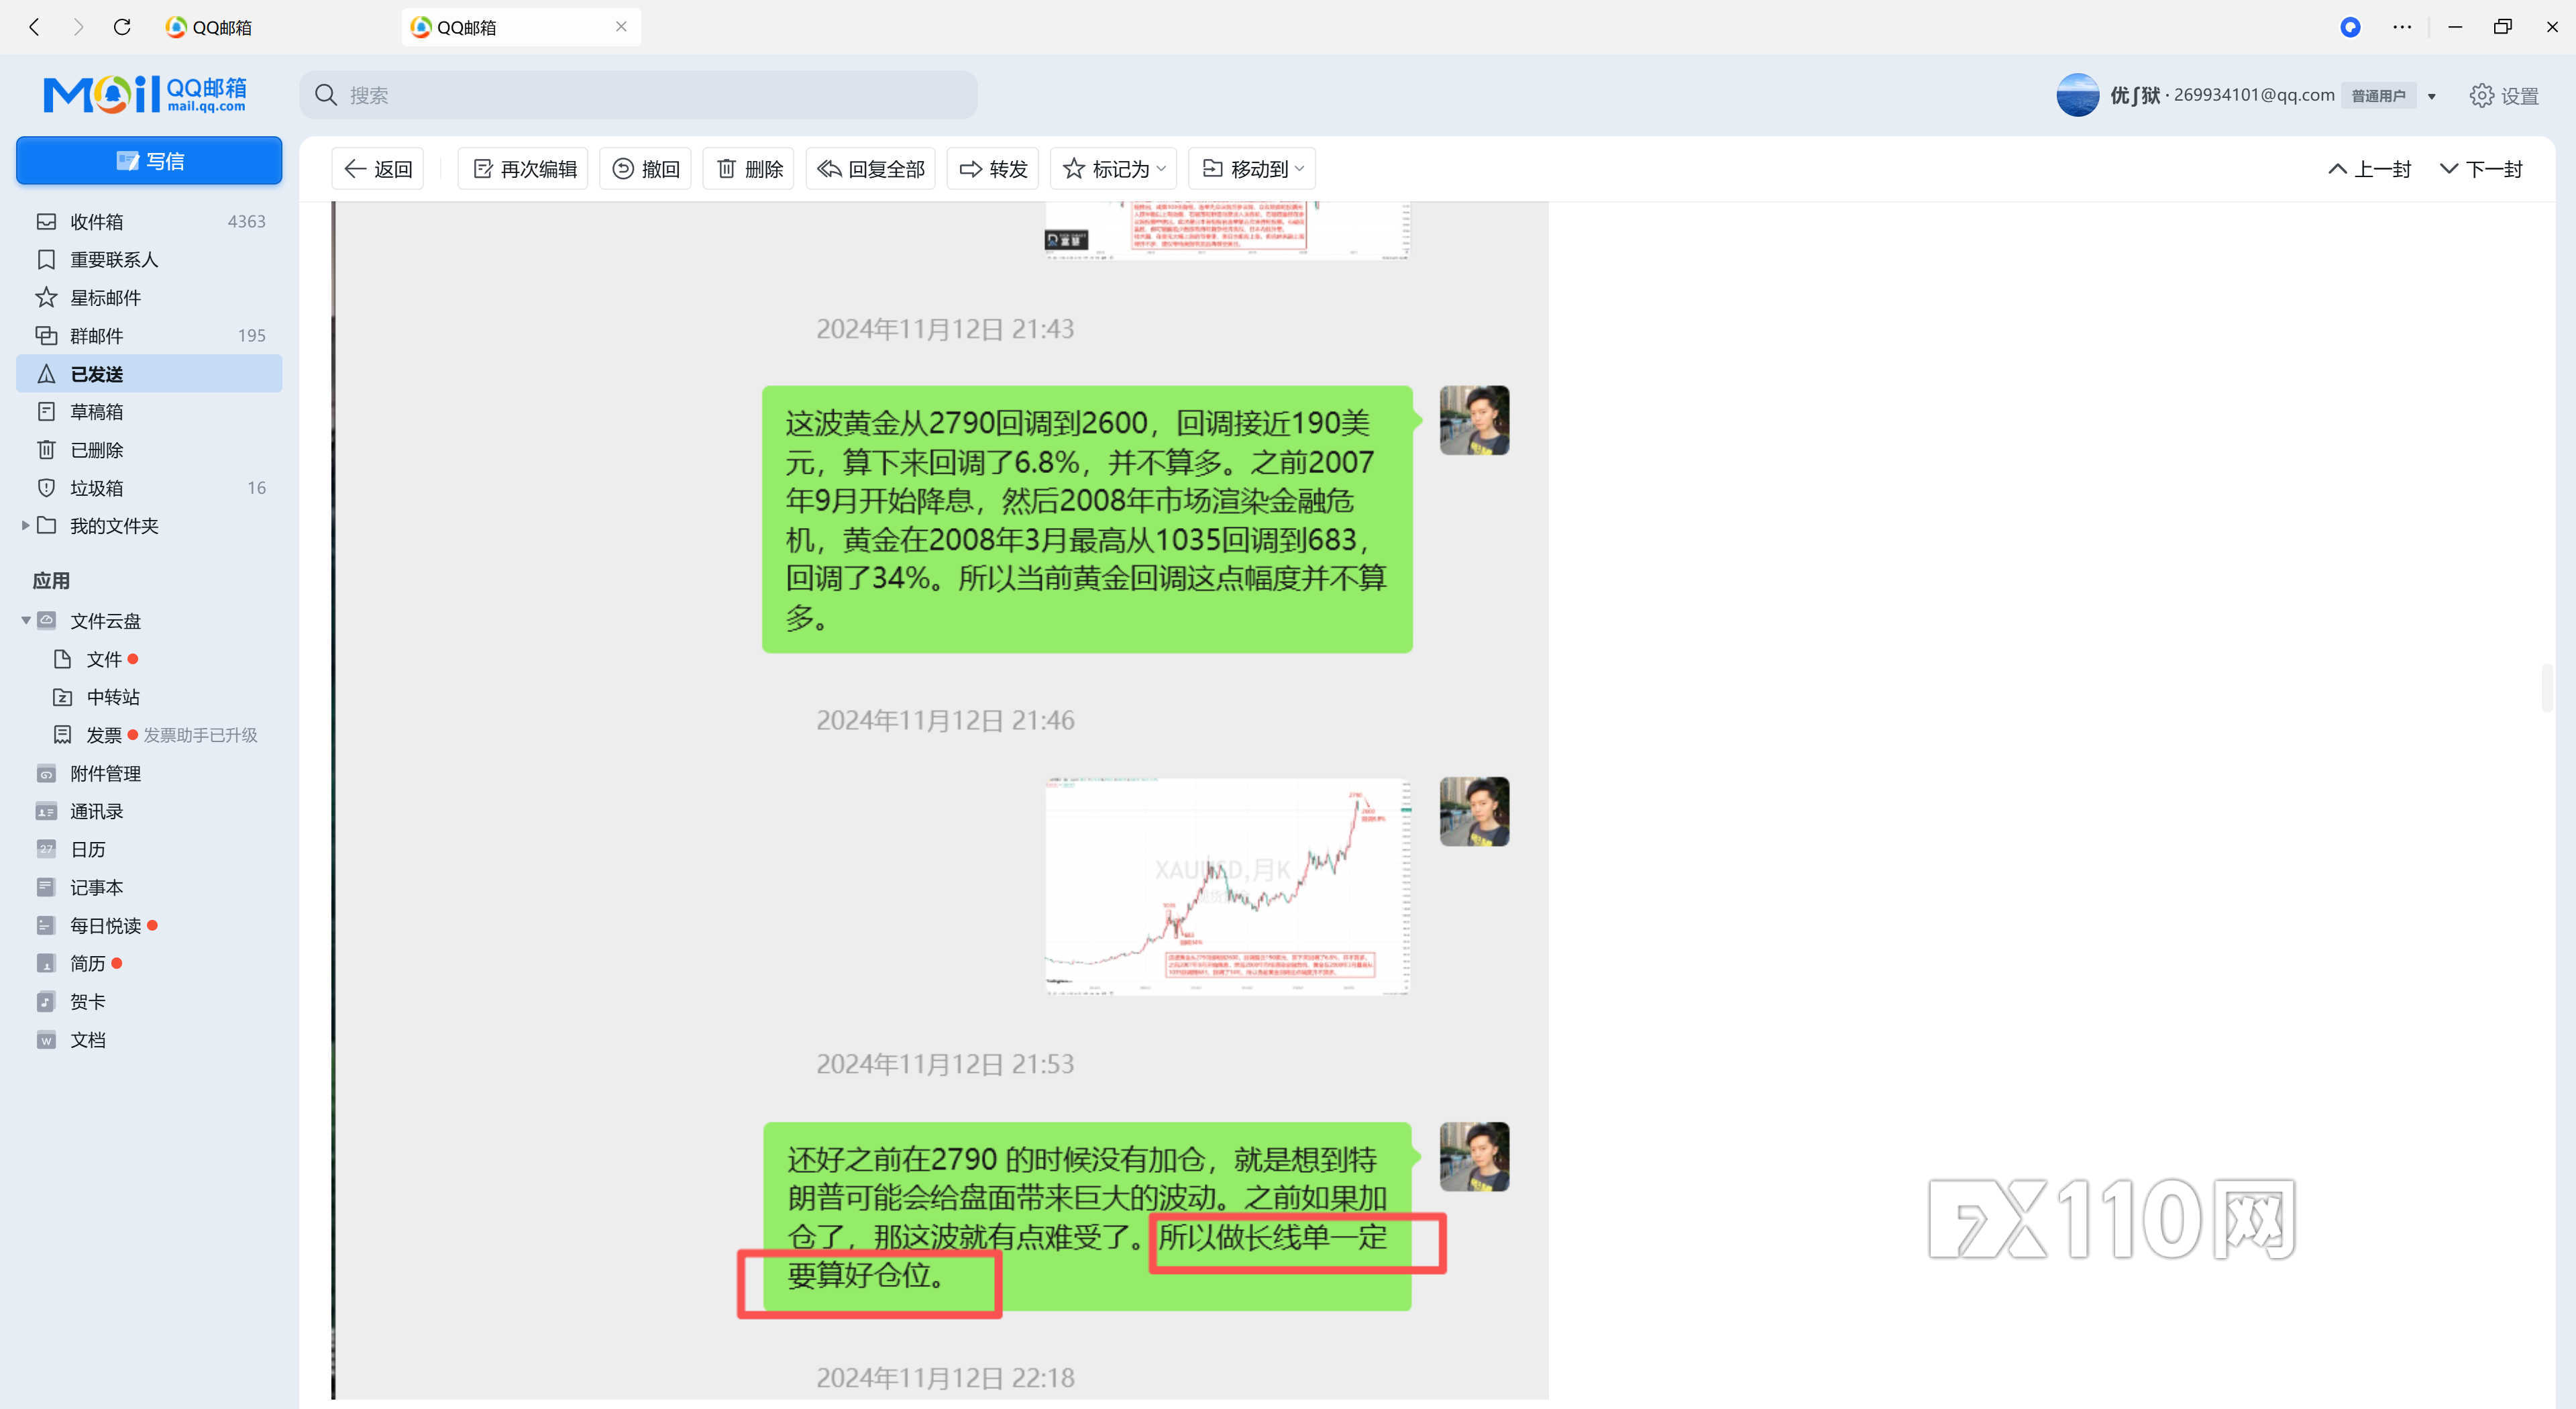The image size is (2576, 1409).
Task: Open the partially visible chart image at top
Action: [x=1228, y=231]
